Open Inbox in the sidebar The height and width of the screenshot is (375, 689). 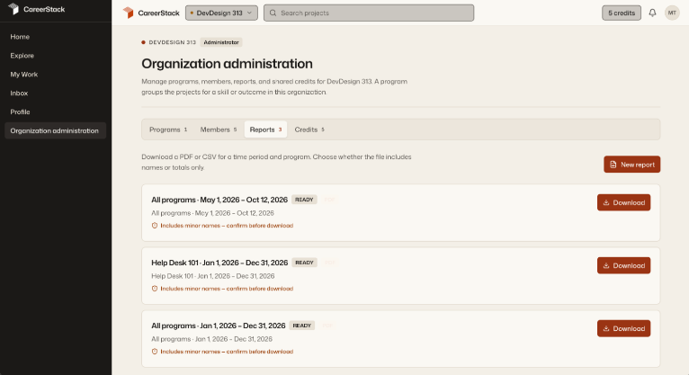click(19, 94)
